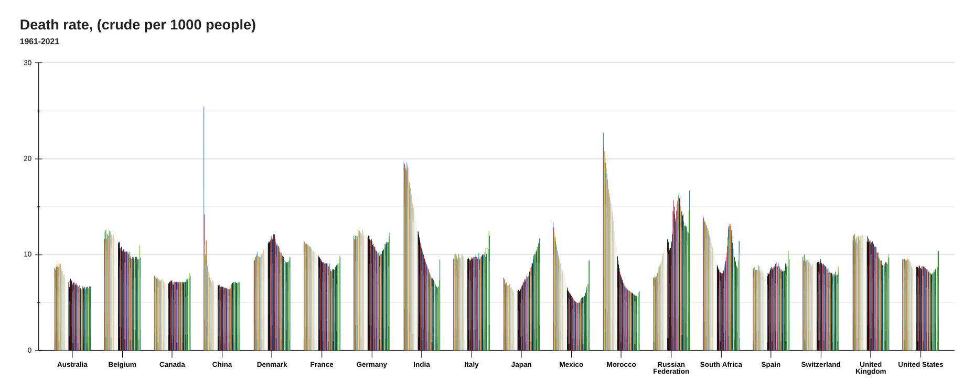Select the Switzerland country label
Screen dimensions: 974x391
click(820, 364)
